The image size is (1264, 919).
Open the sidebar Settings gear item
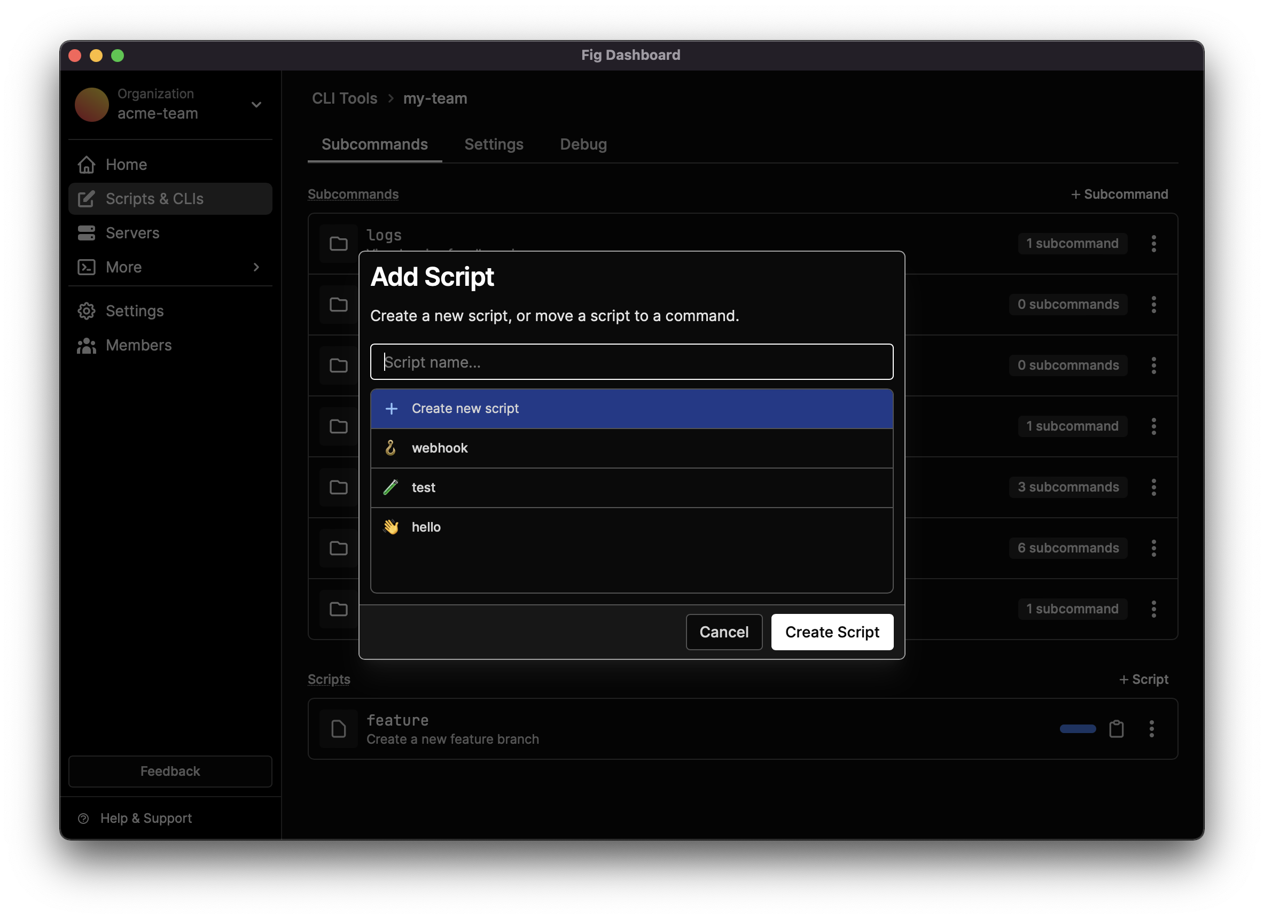click(x=170, y=311)
